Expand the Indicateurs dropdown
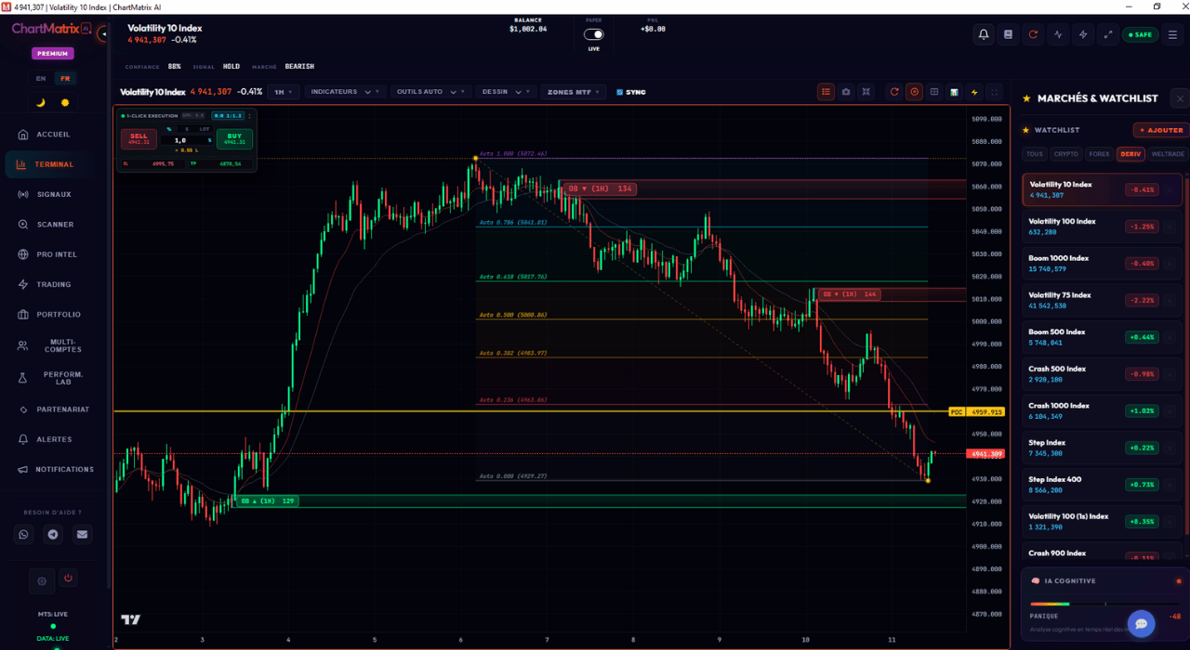Viewport: 1190px width, 650px height. pyautogui.click(x=344, y=92)
